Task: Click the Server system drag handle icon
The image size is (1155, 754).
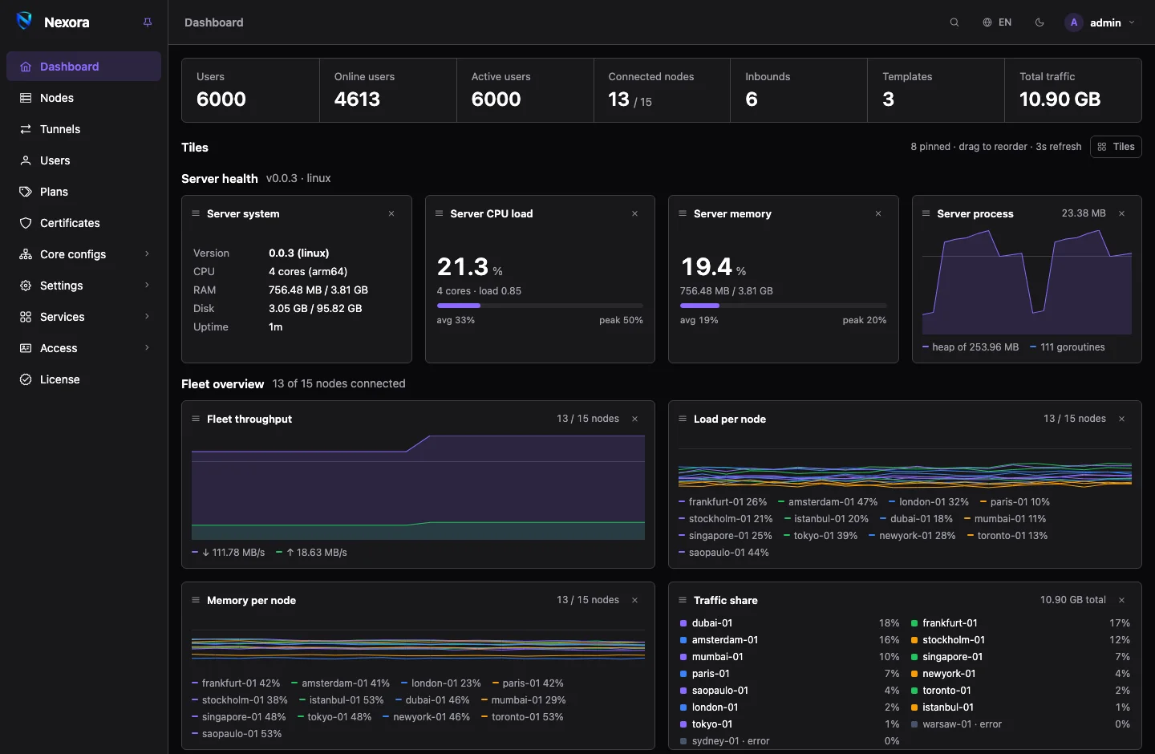Action: (196, 213)
